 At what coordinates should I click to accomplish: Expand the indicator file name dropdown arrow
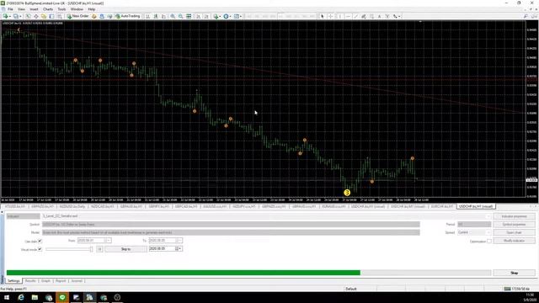point(488,216)
